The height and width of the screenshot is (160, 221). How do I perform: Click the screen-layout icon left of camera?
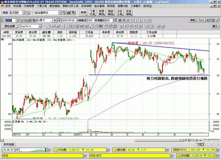point(64,13)
